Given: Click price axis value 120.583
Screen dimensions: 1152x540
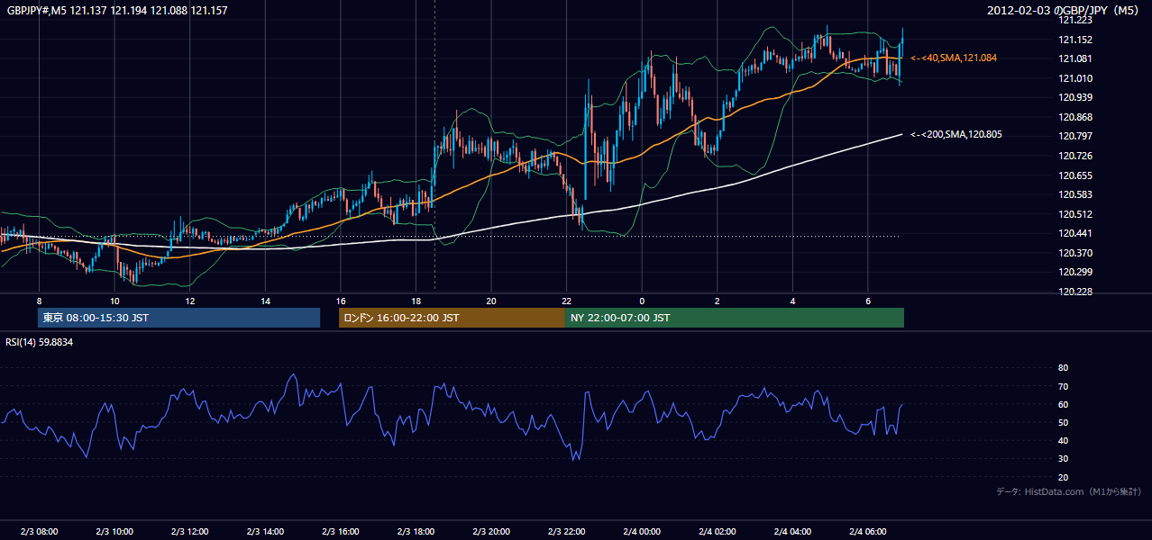Looking at the screenshot, I should point(1075,194).
